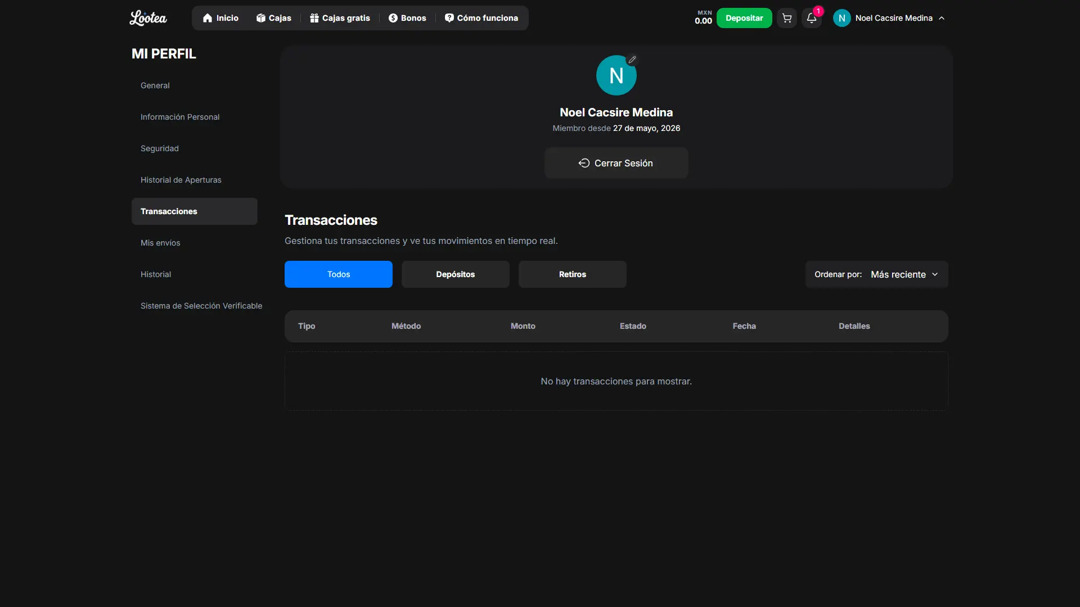Open General in profile sidebar
1080x607 pixels.
click(194, 85)
